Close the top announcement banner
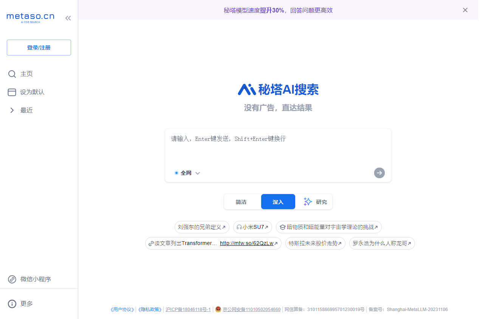 tap(465, 10)
